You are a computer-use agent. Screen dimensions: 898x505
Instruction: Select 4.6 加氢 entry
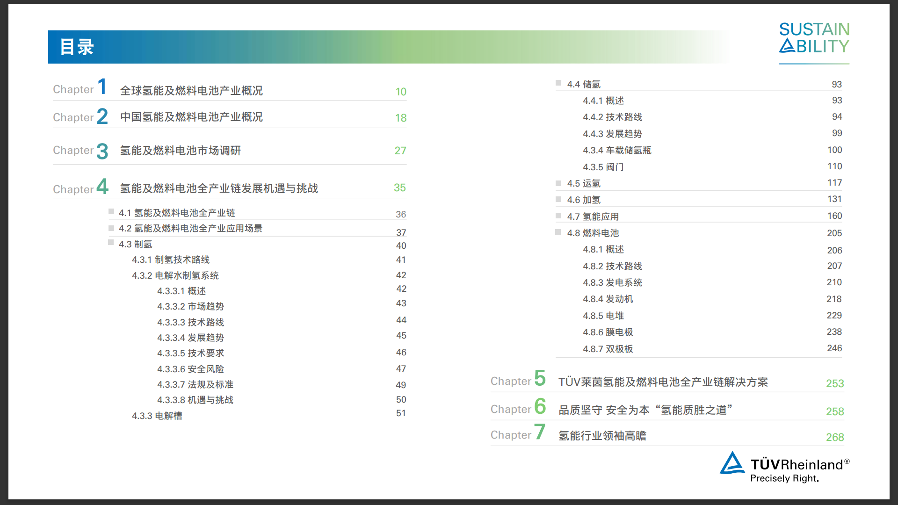[x=583, y=200]
